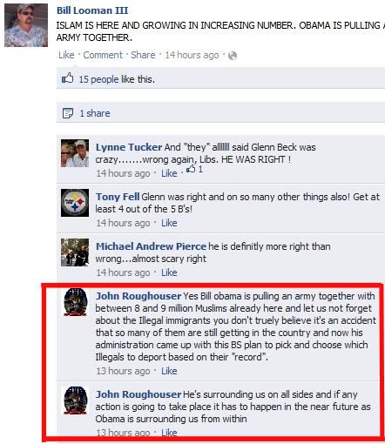
Task: Click the globe privacy icon on the post
Action: click(233, 56)
